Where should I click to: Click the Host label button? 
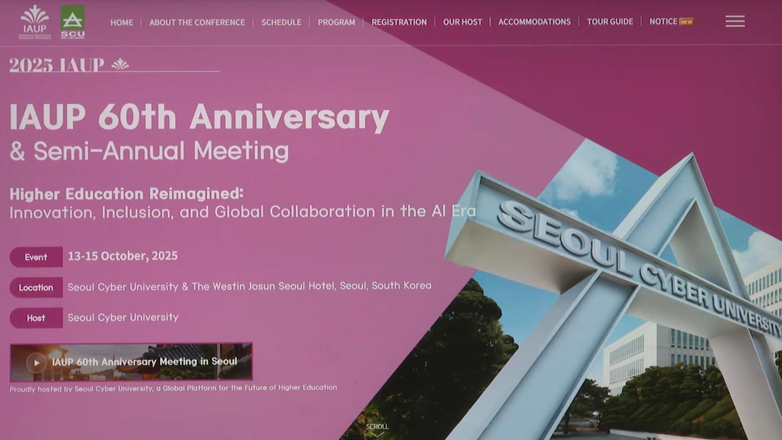[x=36, y=318]
